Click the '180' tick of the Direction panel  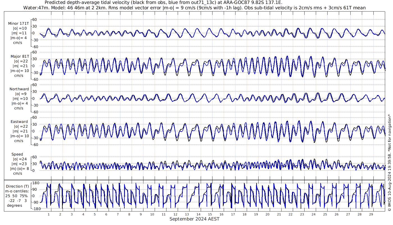35,183
